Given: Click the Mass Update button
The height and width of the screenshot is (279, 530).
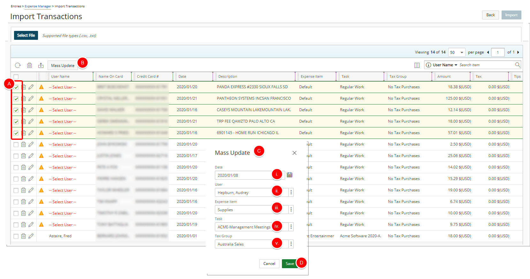Looking at the screenshot, I should pos(63,65).
